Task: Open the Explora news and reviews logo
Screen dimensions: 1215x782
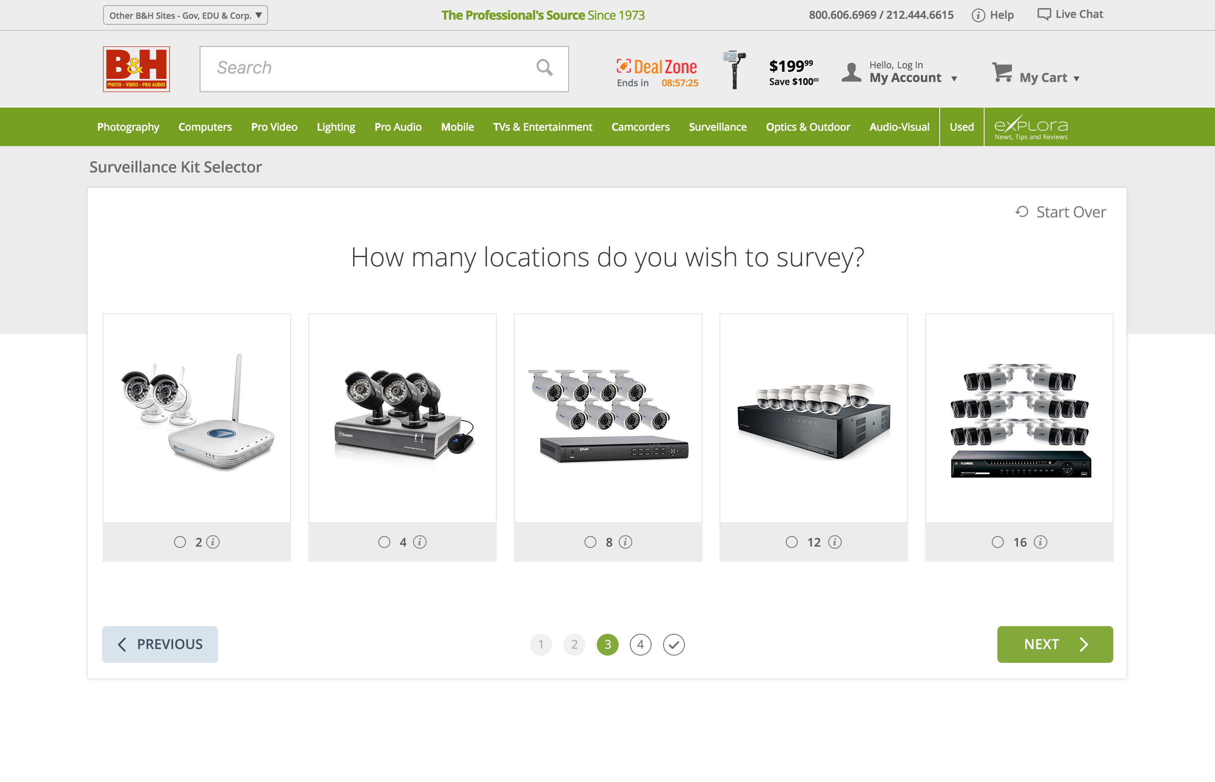Action: click(x=1031, y=127)
